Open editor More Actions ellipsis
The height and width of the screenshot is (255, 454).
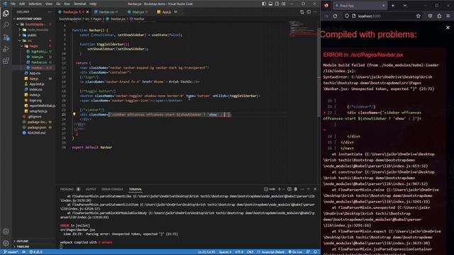315,12
